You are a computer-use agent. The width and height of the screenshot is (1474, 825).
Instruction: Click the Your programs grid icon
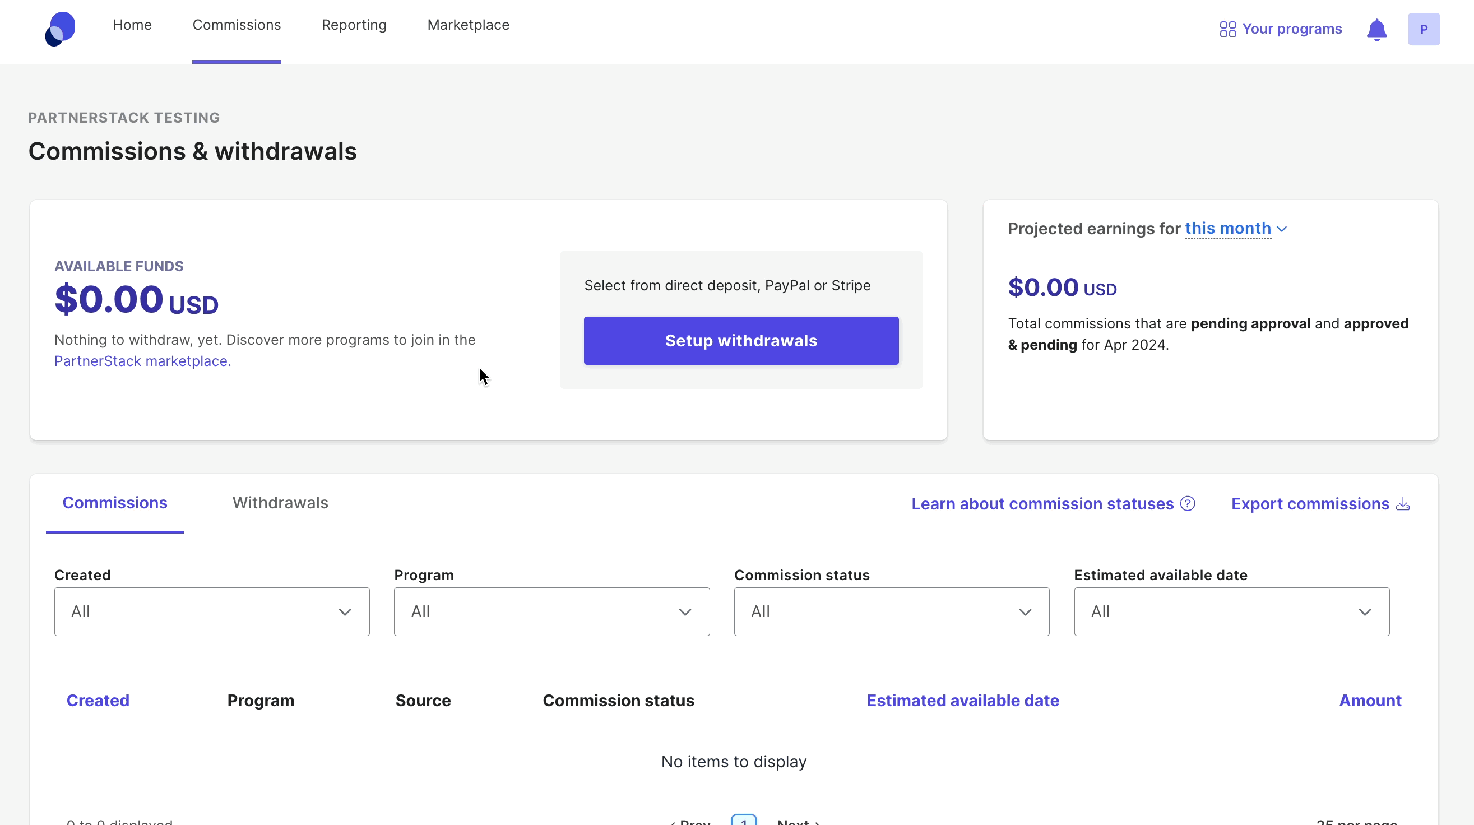tap(1227, 29)
